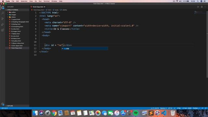Open 1.Layout.html in the explorer
This screenshot has width=208, height=117.
pyautogui.click(x=16, y=19)
